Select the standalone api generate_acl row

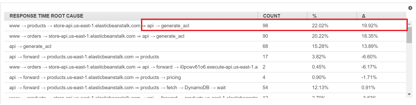pos(30,46)
